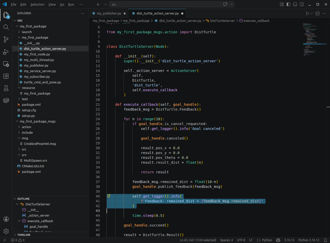Open the Source Control view icon
The width and height of the screenshot is (330, 243).
[x=6, y=39]
